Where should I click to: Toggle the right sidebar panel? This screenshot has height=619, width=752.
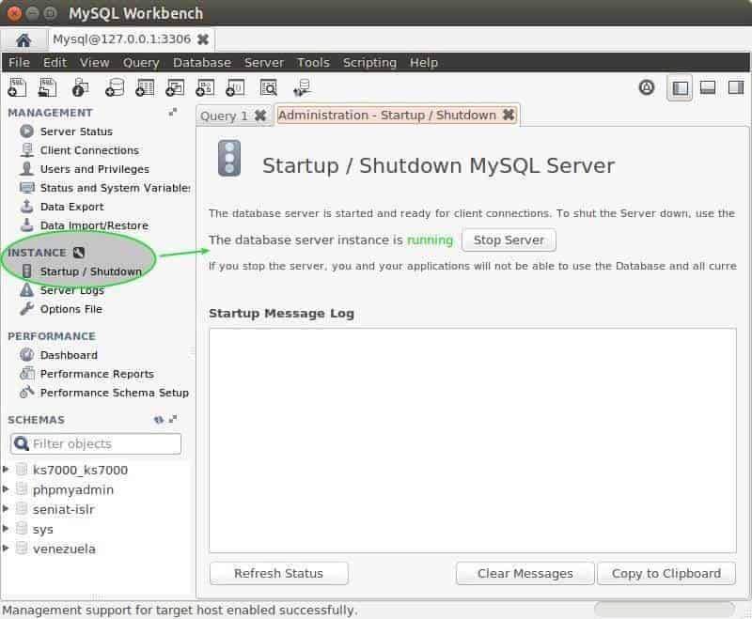736,87
